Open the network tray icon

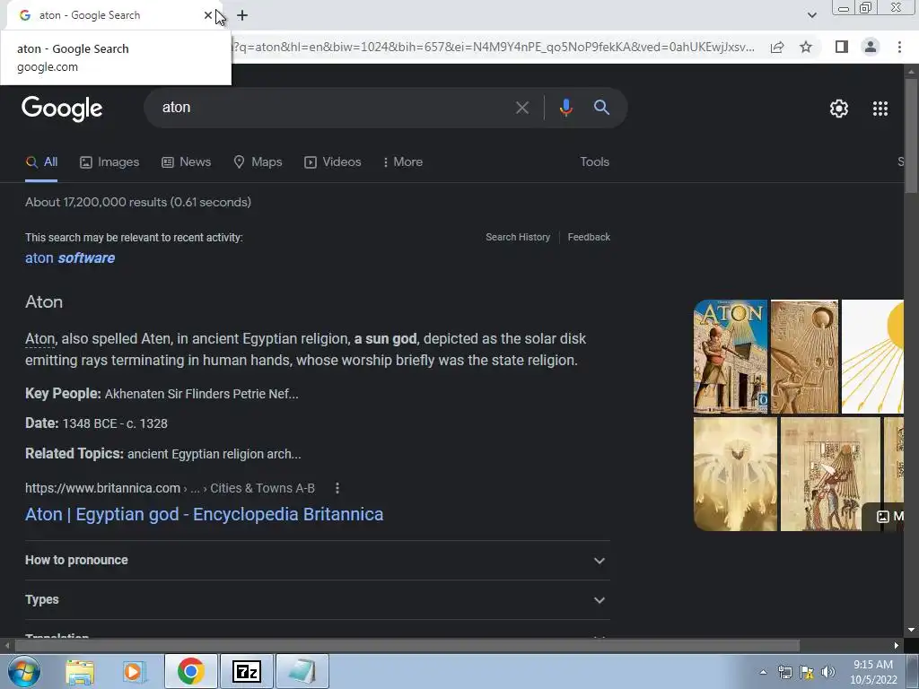tap(784, 672)
